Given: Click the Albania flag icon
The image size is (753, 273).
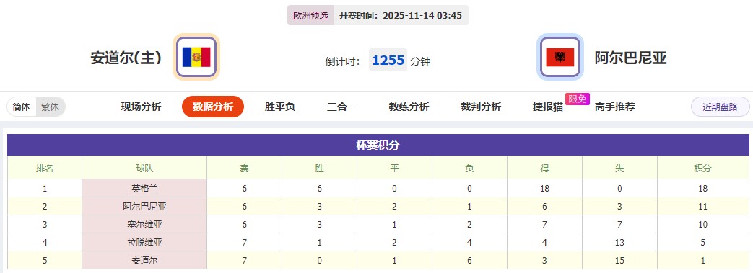Looking at the screenshot, I should pyautogui.click(x=560, y=57).
